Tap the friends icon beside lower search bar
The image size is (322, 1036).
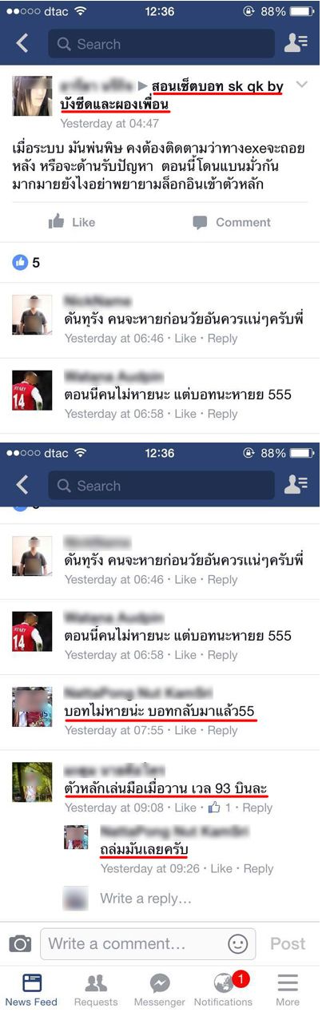[x=296, y=486]
